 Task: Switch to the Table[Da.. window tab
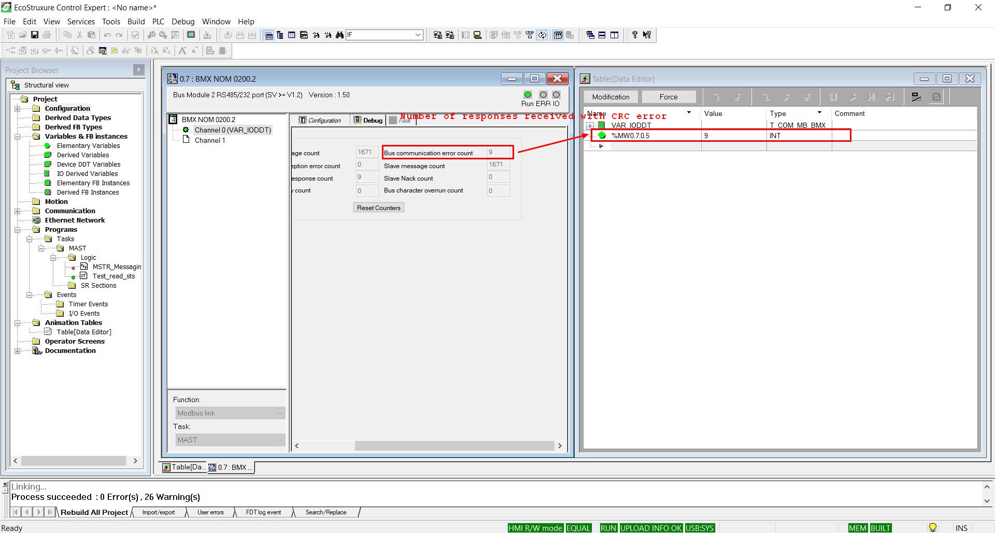pyautogui.click(x=184, y=467)
